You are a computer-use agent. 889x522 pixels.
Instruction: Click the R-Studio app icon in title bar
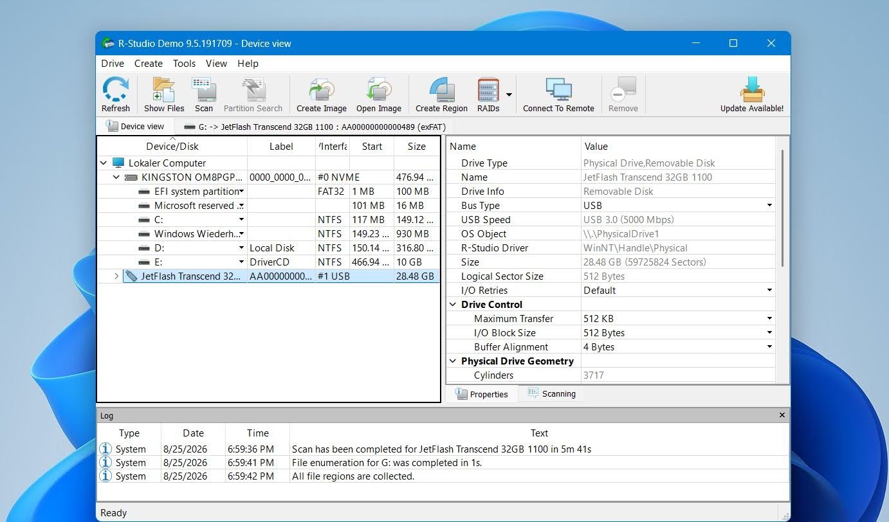pyautogui.click(x=108, y=43)
